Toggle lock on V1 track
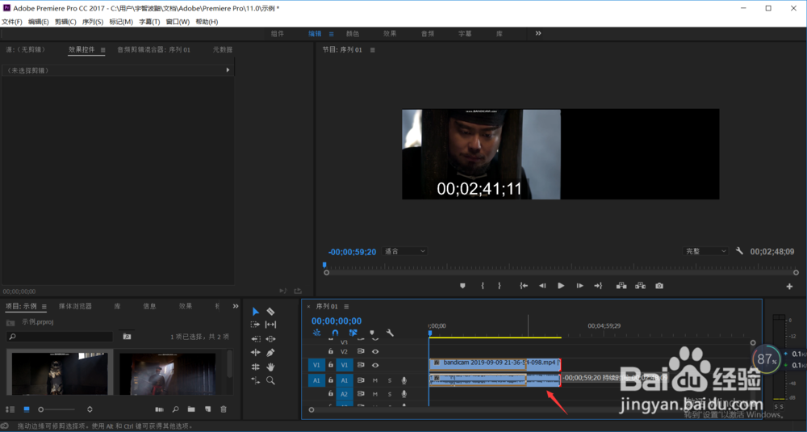The height and width of the screenshot is (432, 807). [x=331, y=365]
